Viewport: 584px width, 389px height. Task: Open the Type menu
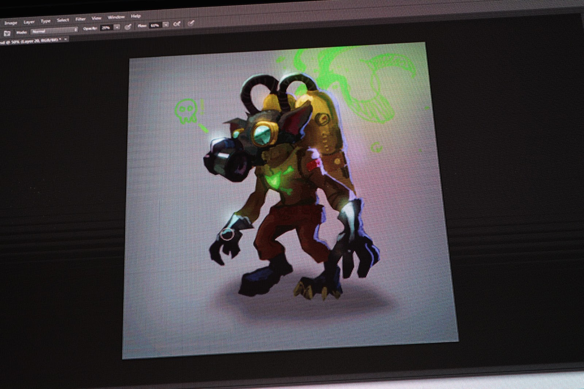[46, 21]
